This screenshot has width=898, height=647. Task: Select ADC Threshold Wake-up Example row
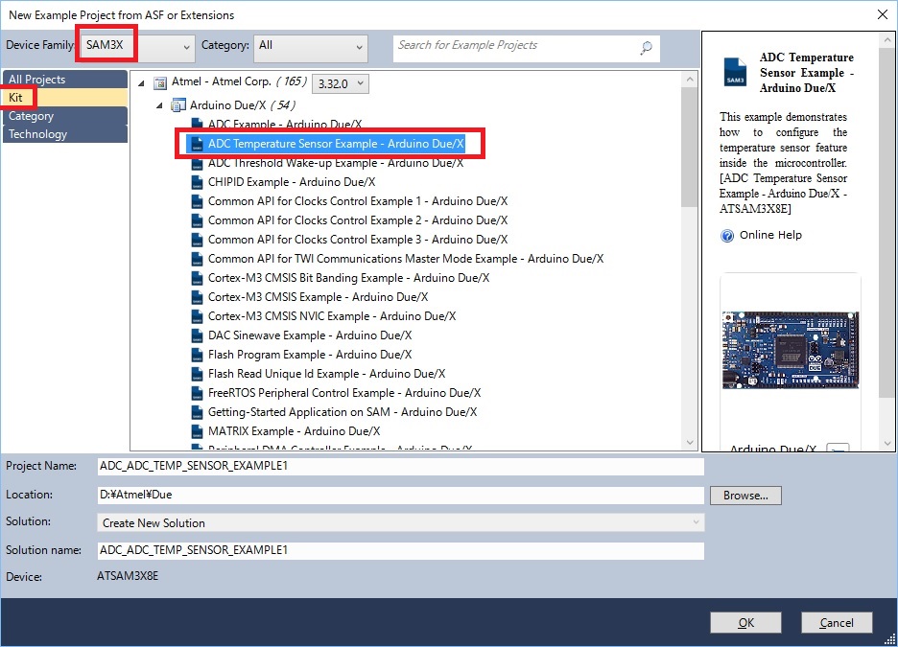(336, 164)
